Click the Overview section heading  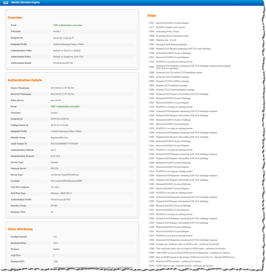(15, 18)
